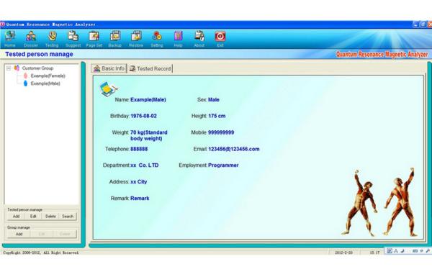This screenshot has height=277, width=432.
Task: Collapse the Customer Group tree node
Action: click(x=9, y=68)
